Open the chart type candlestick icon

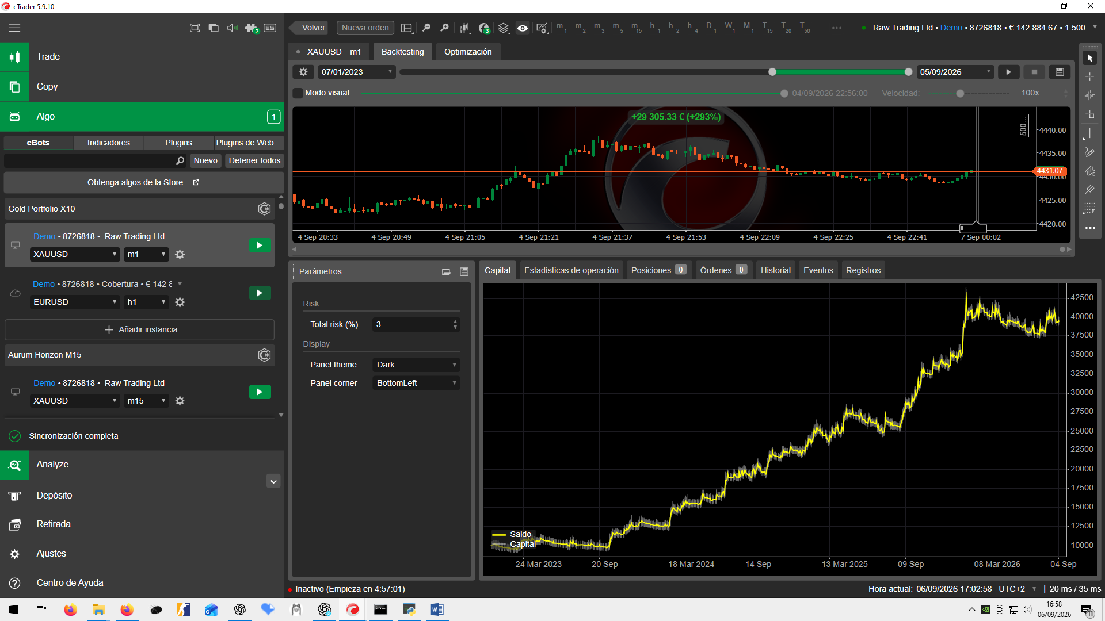464,28
